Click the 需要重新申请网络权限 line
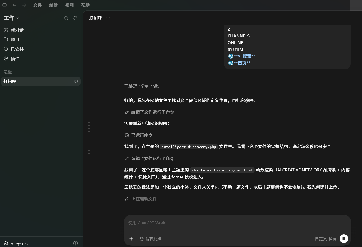Screen dimensions: 362x247 (x=147, y=123)
